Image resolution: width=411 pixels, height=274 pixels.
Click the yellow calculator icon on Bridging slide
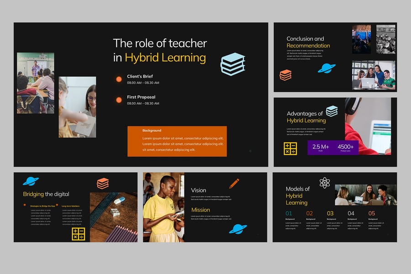point(79,234)
